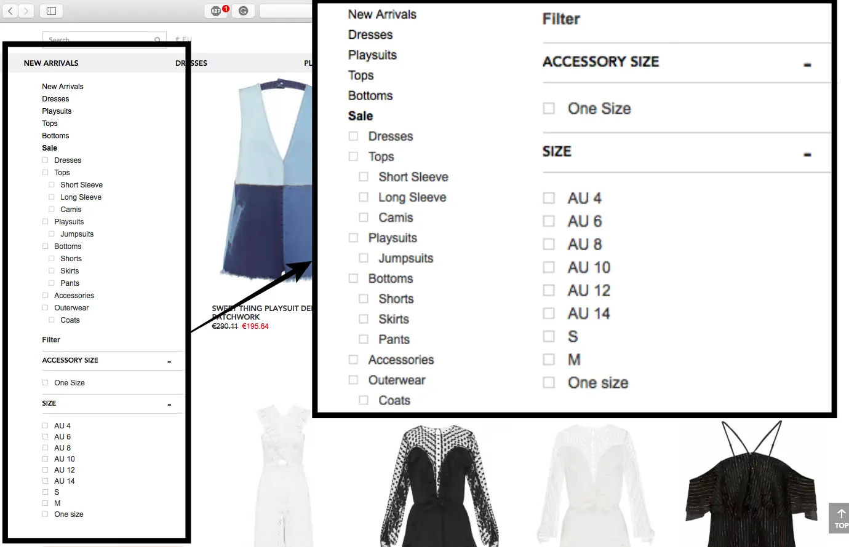
Task: Focus the browser address bar
Action: coord(286,11)
